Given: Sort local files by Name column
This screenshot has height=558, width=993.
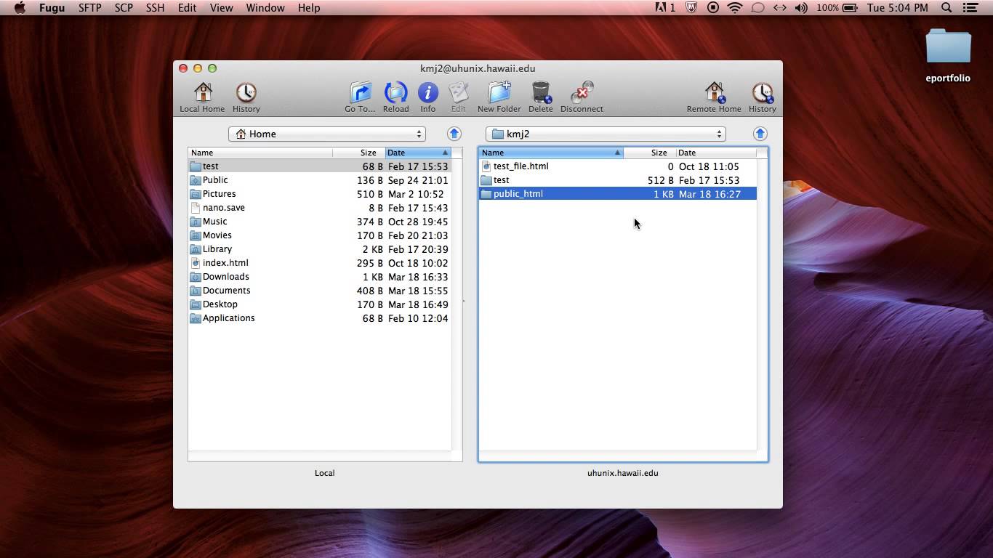Looking at the screenshot, I should (x=260, y=153).
